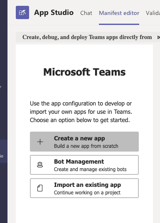
Task: Click the 'Use the app configuration' description text
Action: [81, 112]
